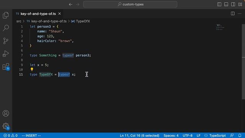
Task: Click the "let x = 5;" statement
Action: pyautogui.click(x=39, y=65)
